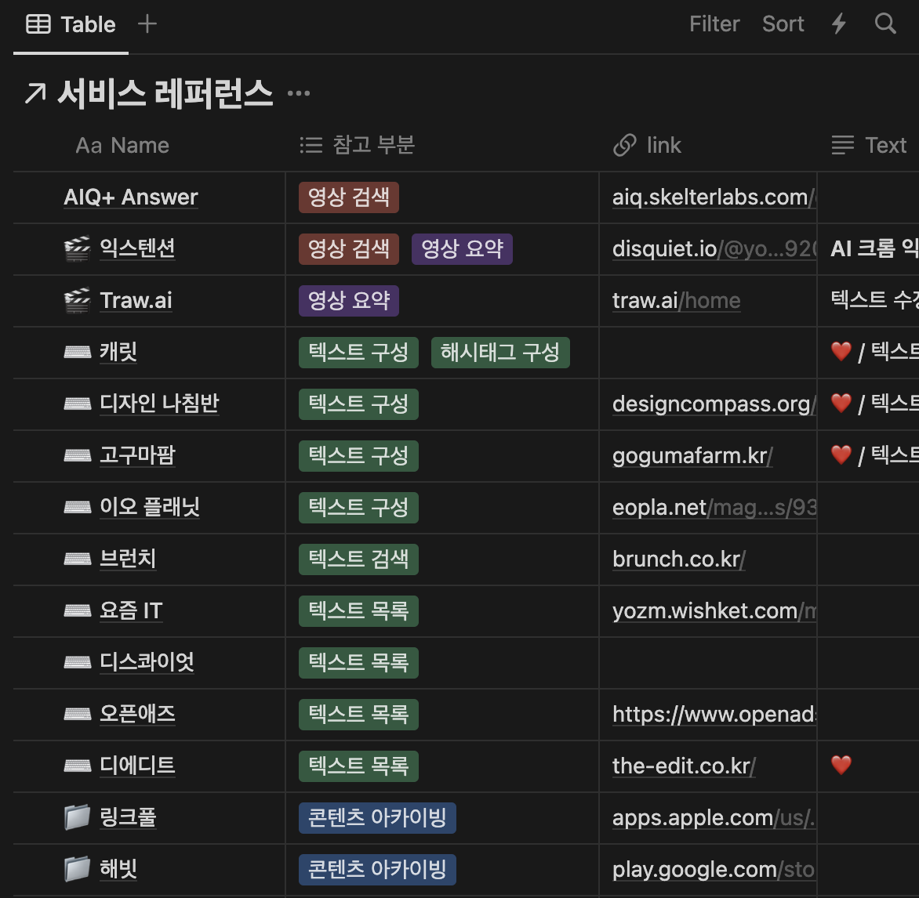
Task: Click the keyboard icon of 오픈애즈
Action: [78, 714]
